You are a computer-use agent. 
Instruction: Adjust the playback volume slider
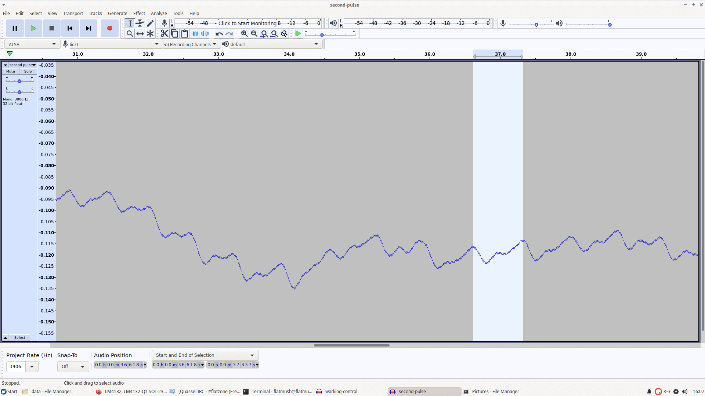pyautogui.click(x=588, y=24)
